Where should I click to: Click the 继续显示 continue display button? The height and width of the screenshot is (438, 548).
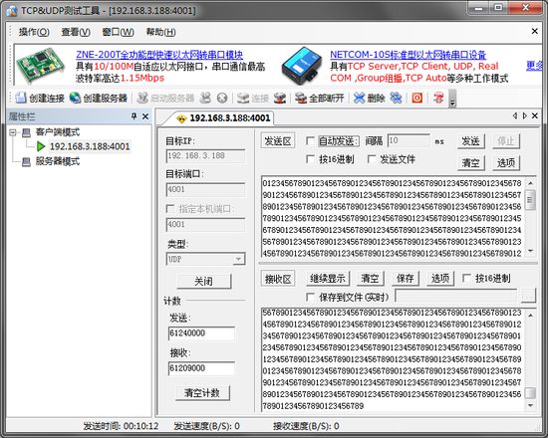click(x=328, y=279)
